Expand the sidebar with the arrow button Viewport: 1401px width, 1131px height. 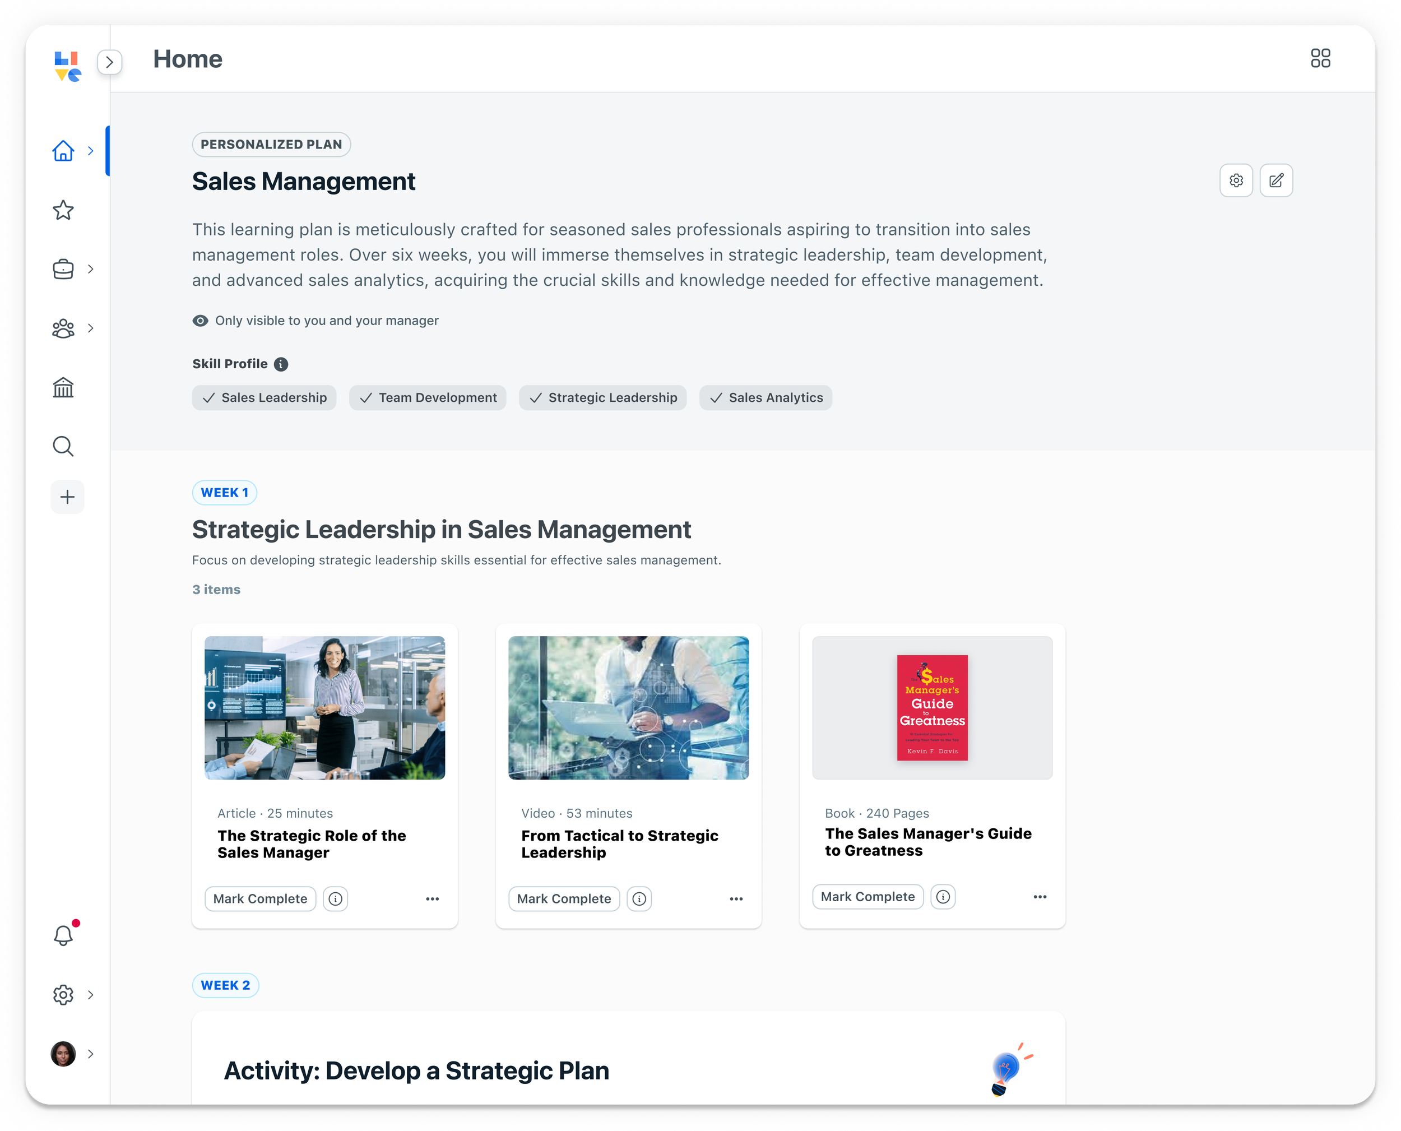(x=109, y=62)
